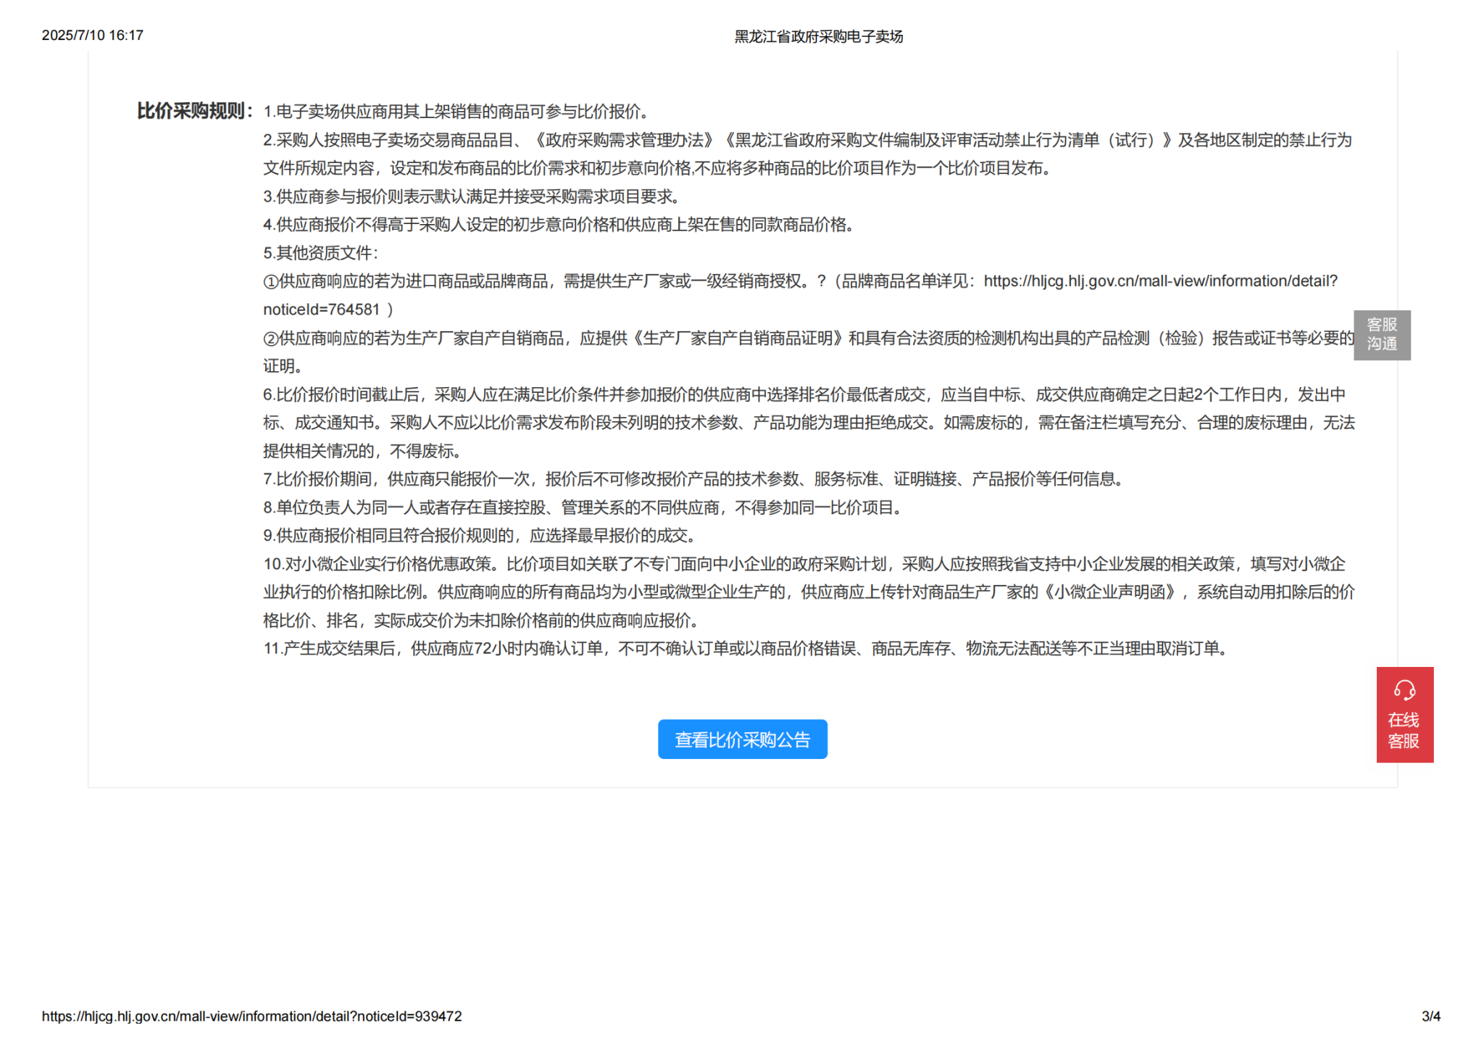Open the hljcg.hlj.gov.cn brand list link
The image size is (1484, 1049).
coord(1159,281)
